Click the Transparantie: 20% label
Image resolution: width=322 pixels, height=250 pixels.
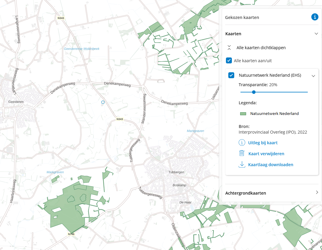pyautogui.click(x=258, y=85)
